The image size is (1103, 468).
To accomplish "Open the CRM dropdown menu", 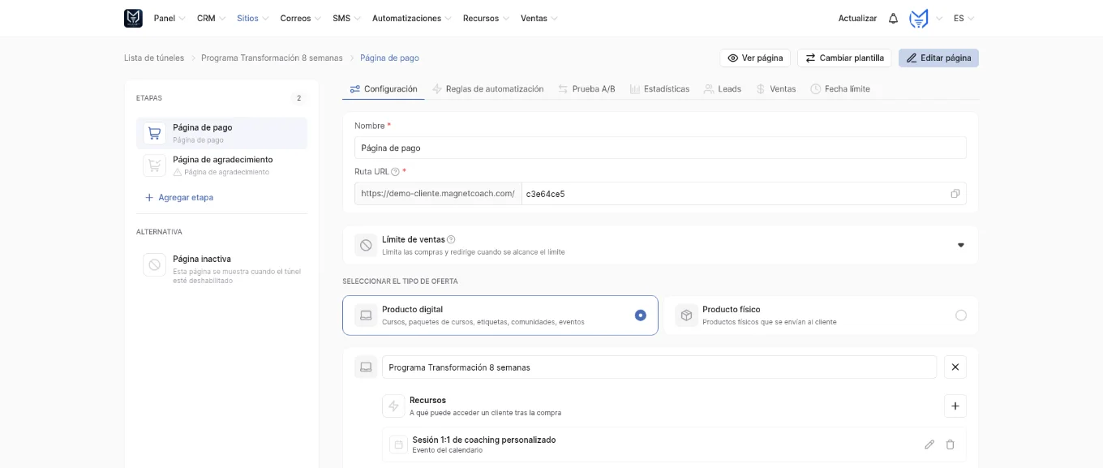I will coord(212,18).
